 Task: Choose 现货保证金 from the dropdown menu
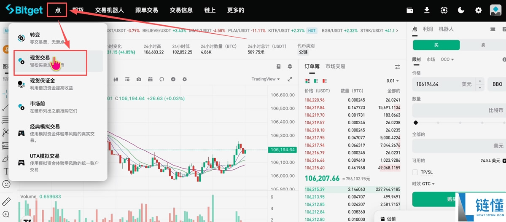pos(58,84)
